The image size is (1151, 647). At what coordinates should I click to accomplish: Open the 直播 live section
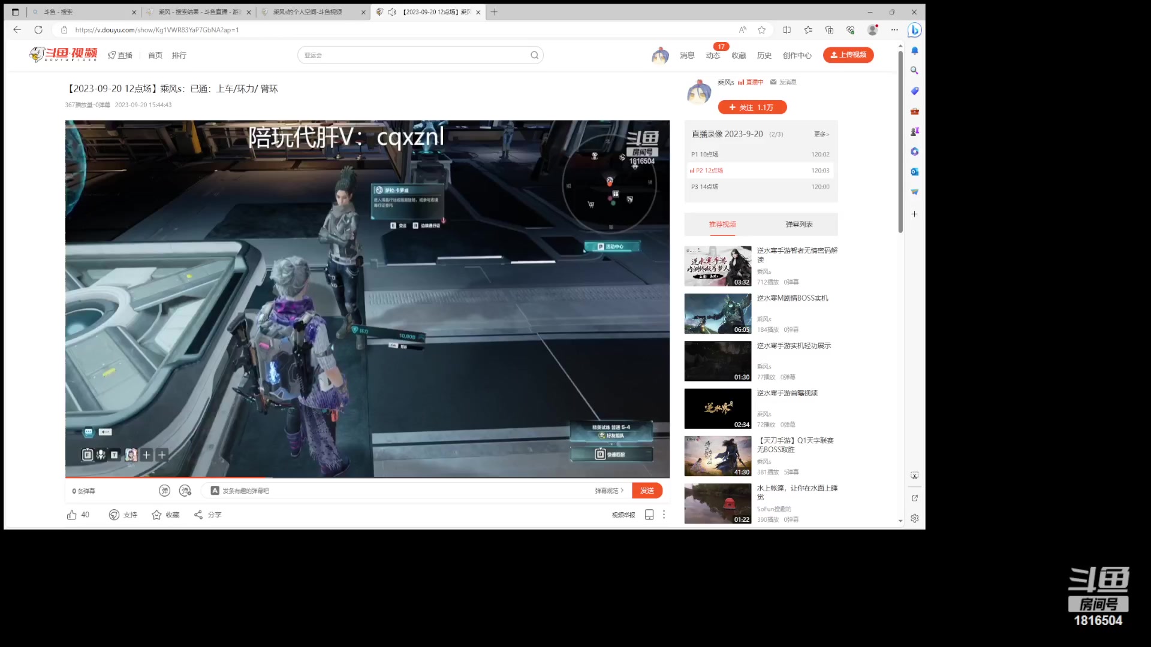click(x=120, y=55)
